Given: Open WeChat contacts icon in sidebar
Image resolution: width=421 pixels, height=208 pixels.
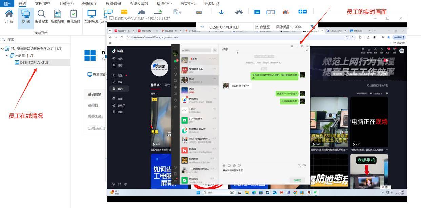Looking at the screenshot, I should [175, 68].
